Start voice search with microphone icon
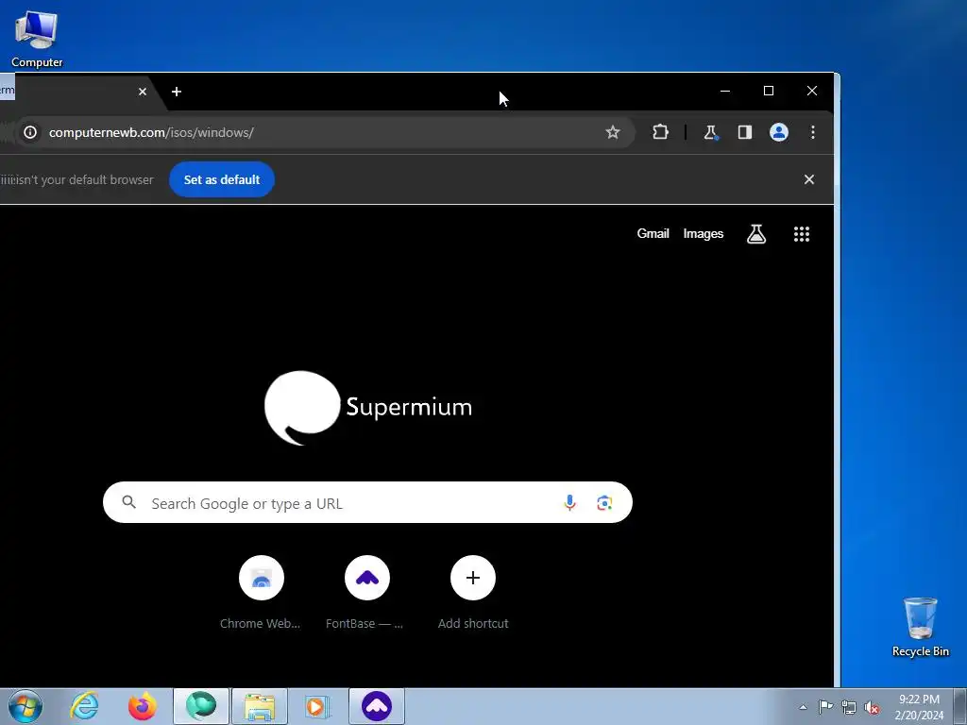 [569, 502]
